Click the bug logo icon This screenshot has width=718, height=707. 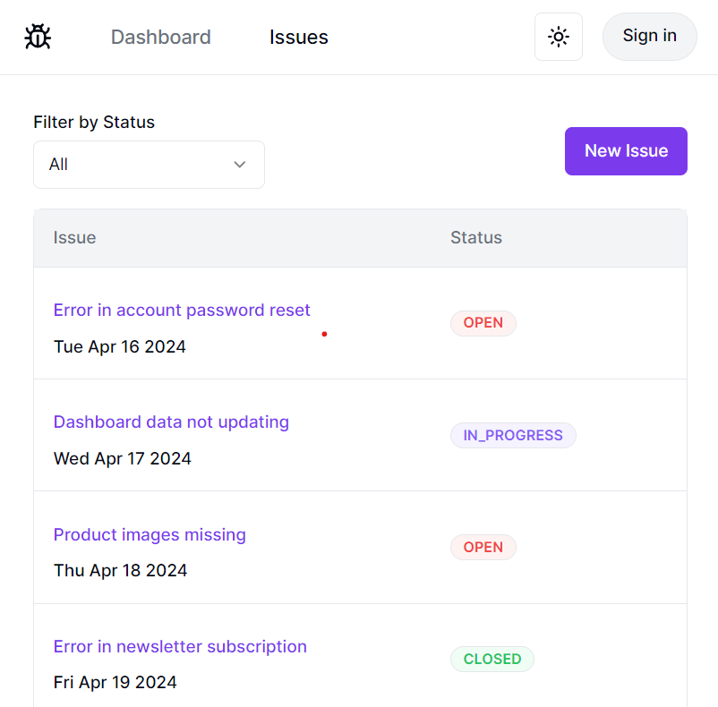[x=38, y=37]
